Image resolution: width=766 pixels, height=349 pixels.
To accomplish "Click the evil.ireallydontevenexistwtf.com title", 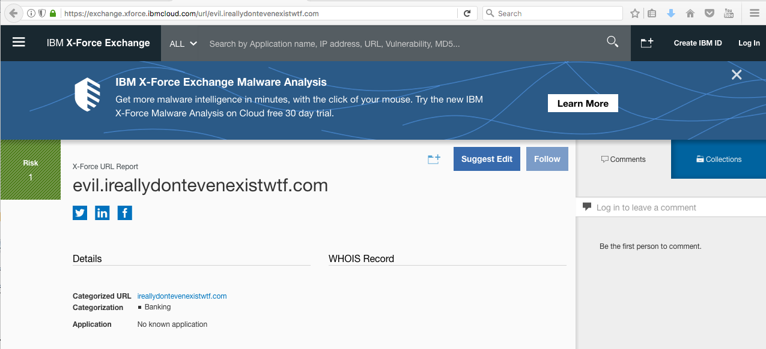I will [x=200, y=185].
